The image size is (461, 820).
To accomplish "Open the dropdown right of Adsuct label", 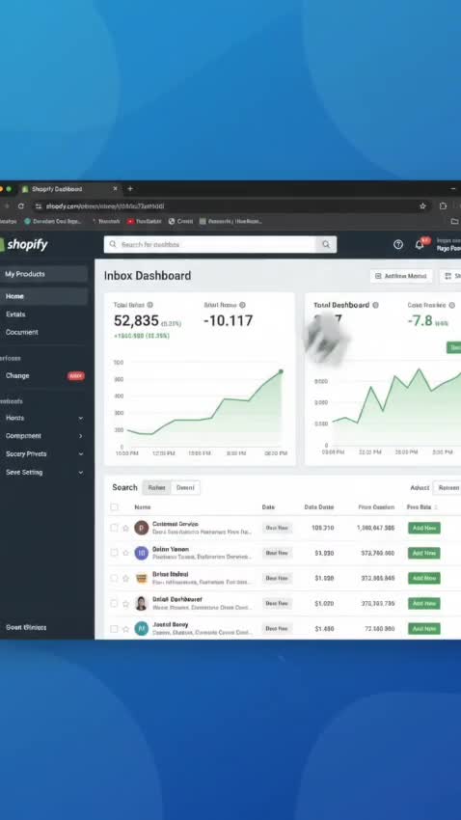I will tap(447, 487).
